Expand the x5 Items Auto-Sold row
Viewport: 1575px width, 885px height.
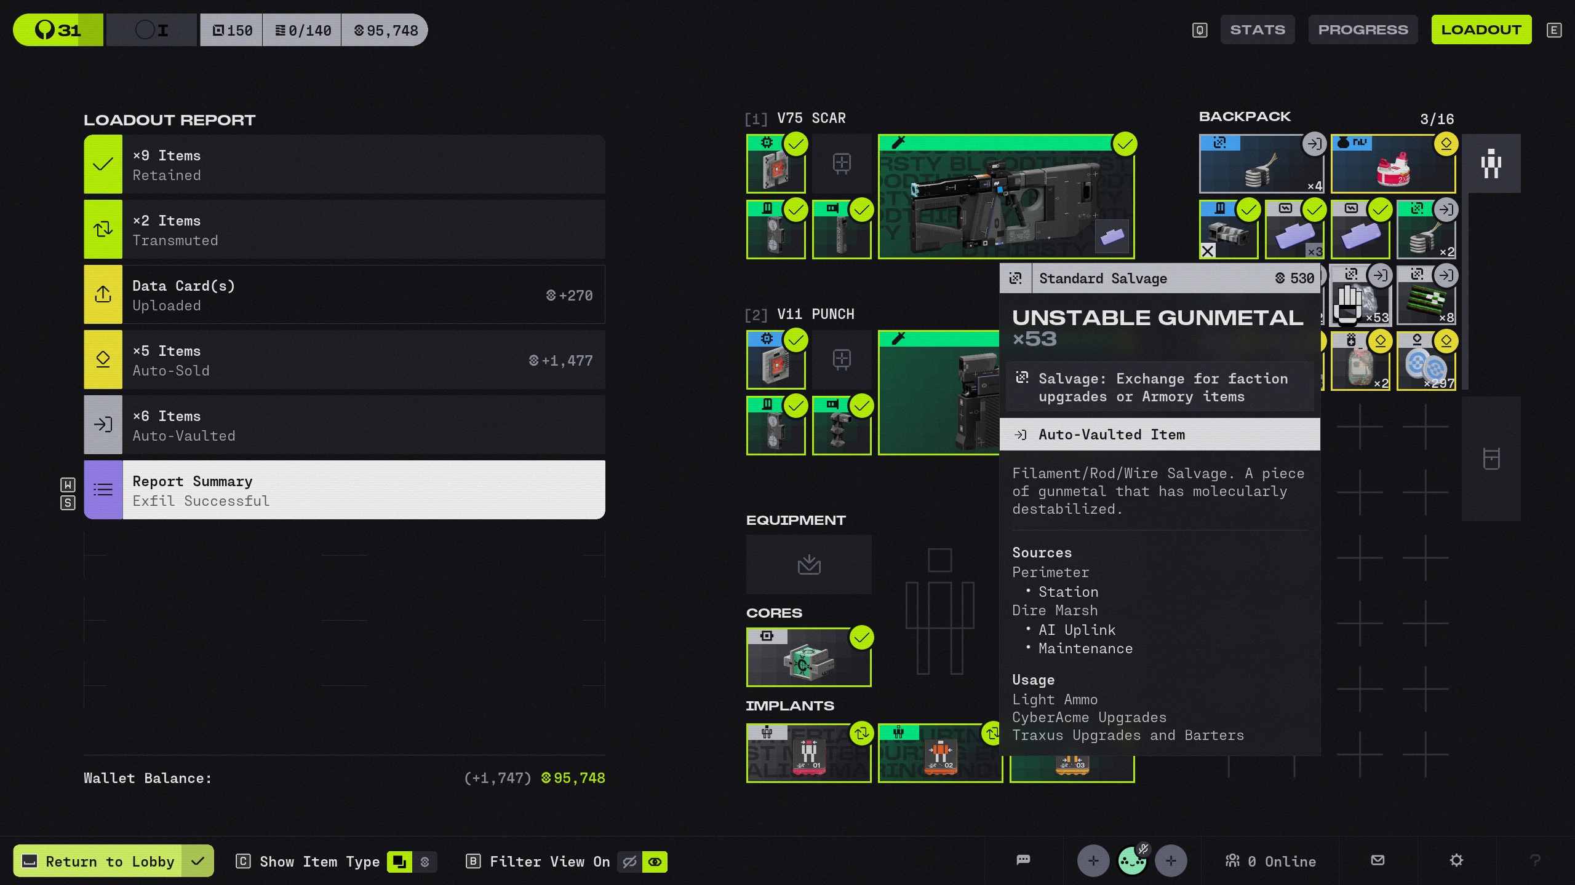tap(345, 360)
